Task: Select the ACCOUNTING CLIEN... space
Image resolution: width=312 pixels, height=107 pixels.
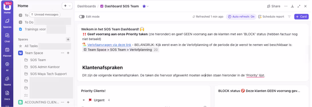Action: coord(42,102)
